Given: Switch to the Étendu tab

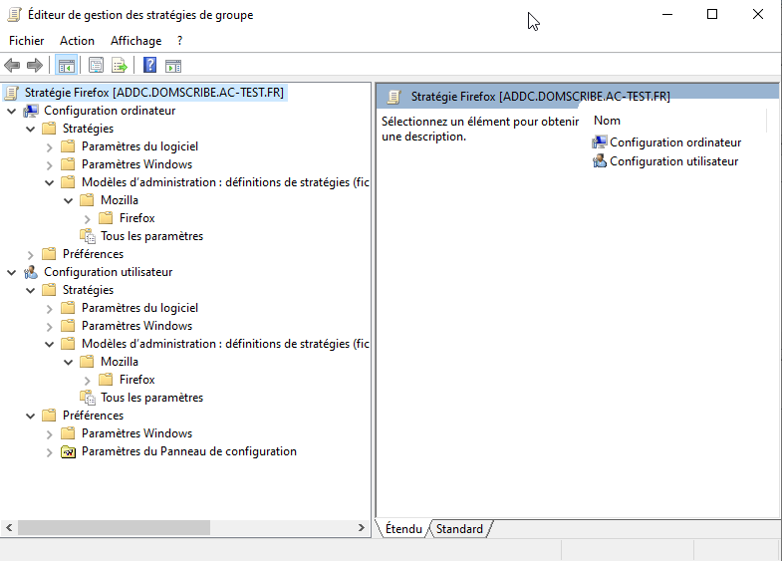Looking at the screenshot, I should (x=403, y=529).
